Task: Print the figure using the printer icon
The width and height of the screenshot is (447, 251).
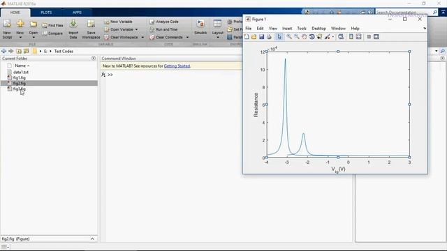Action: (x=269, y=37)
